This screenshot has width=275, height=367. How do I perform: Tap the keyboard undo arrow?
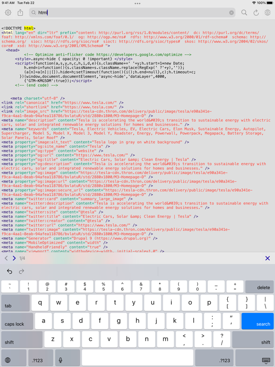tap(10, 271)
